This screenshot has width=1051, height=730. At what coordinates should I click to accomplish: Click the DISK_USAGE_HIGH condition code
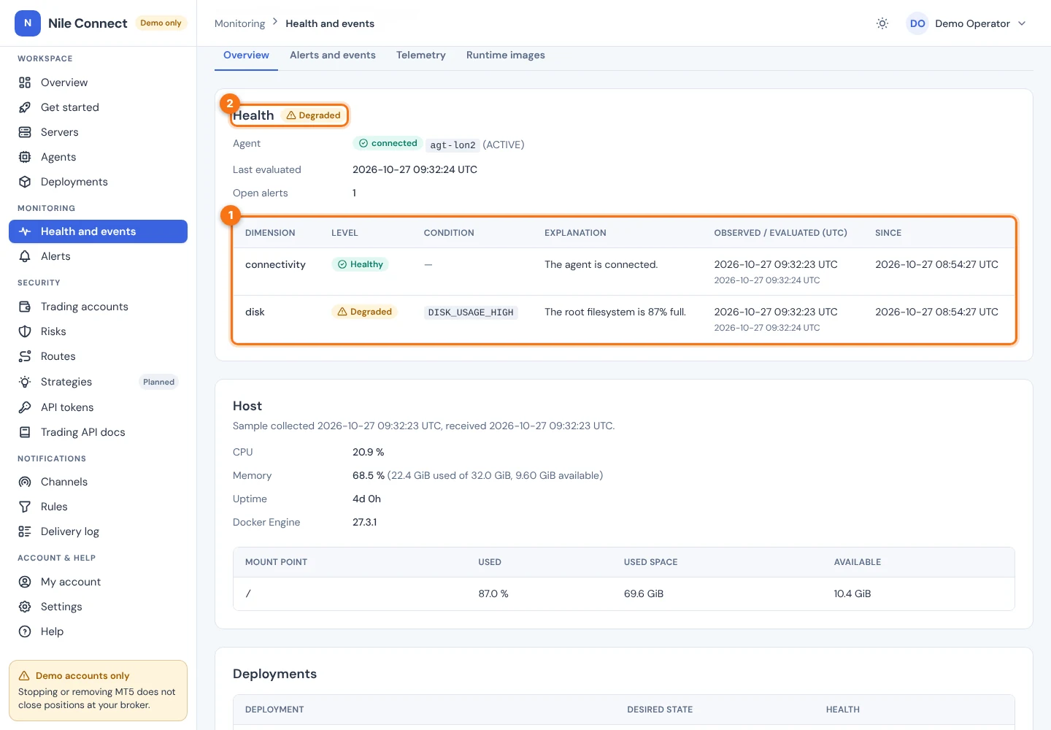tap(471, 312)
